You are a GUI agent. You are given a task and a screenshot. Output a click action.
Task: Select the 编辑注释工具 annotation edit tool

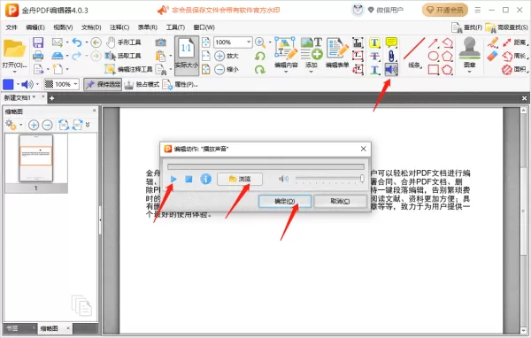pos(128,69)
